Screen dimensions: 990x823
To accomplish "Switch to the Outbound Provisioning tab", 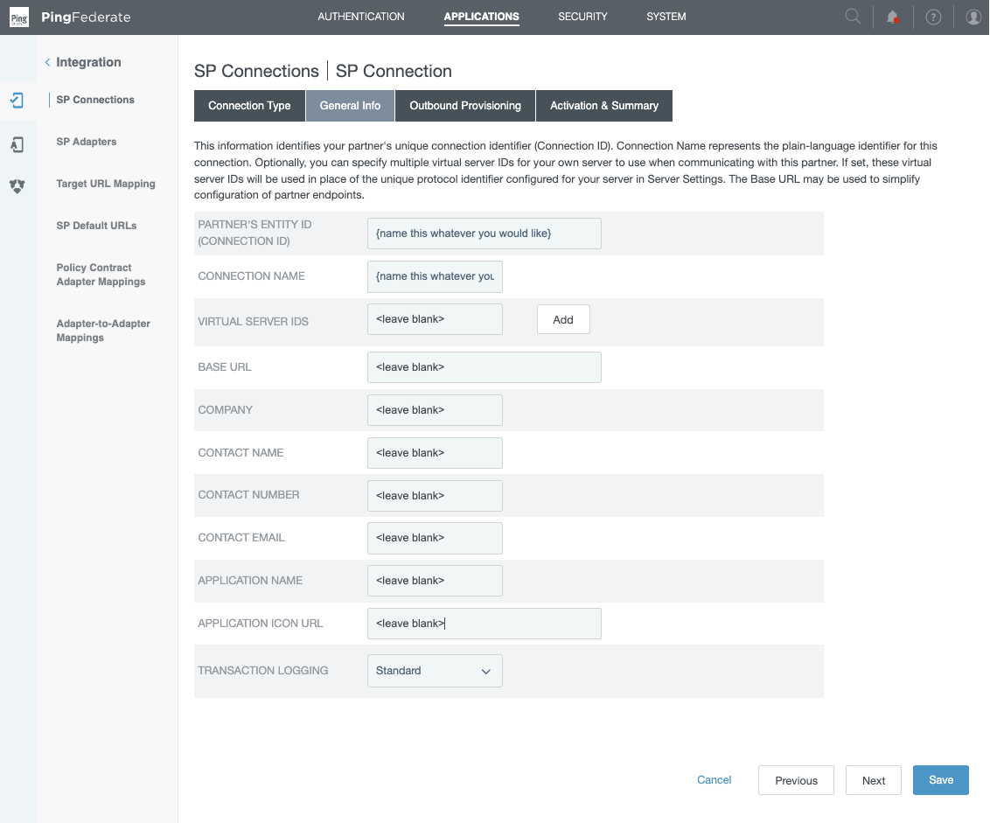I will tap(464, 105).
